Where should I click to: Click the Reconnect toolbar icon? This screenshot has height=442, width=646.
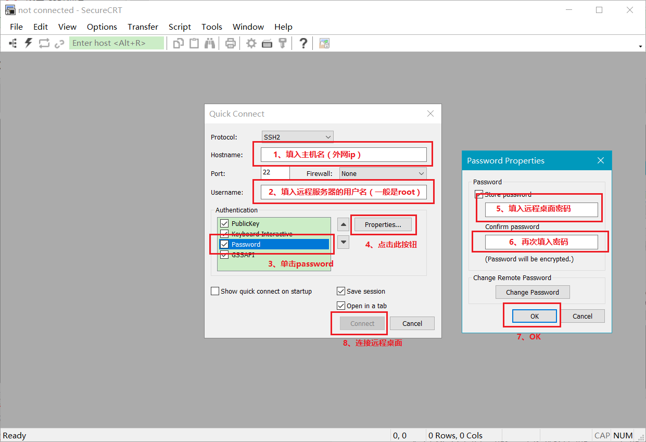coord(44,43)
